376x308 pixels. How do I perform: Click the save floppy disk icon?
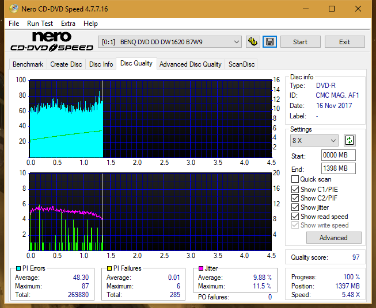coord(270,42)
